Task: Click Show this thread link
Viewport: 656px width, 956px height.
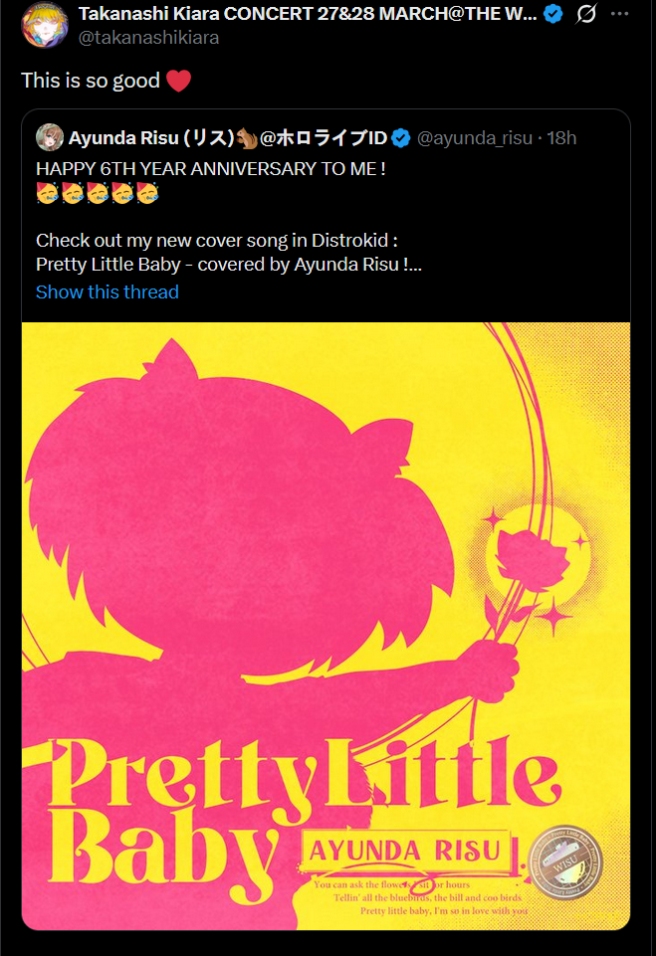Action: [108, 292]
